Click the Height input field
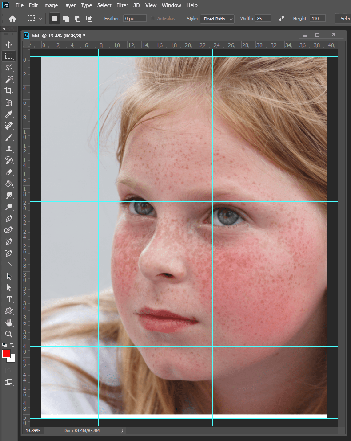This screenshot has height=441, width=351. (x=318, y=19)
